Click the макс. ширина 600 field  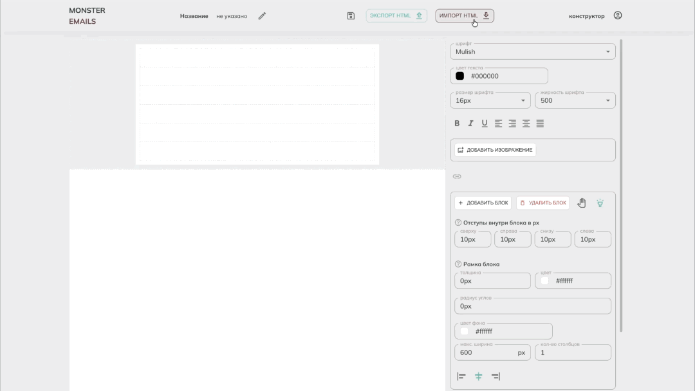pos(492,352)
